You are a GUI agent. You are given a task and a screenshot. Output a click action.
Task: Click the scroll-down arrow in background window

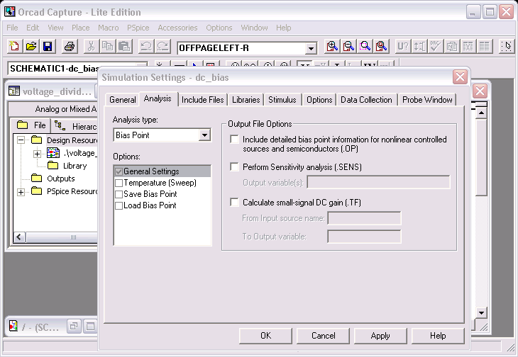(481, 313)
